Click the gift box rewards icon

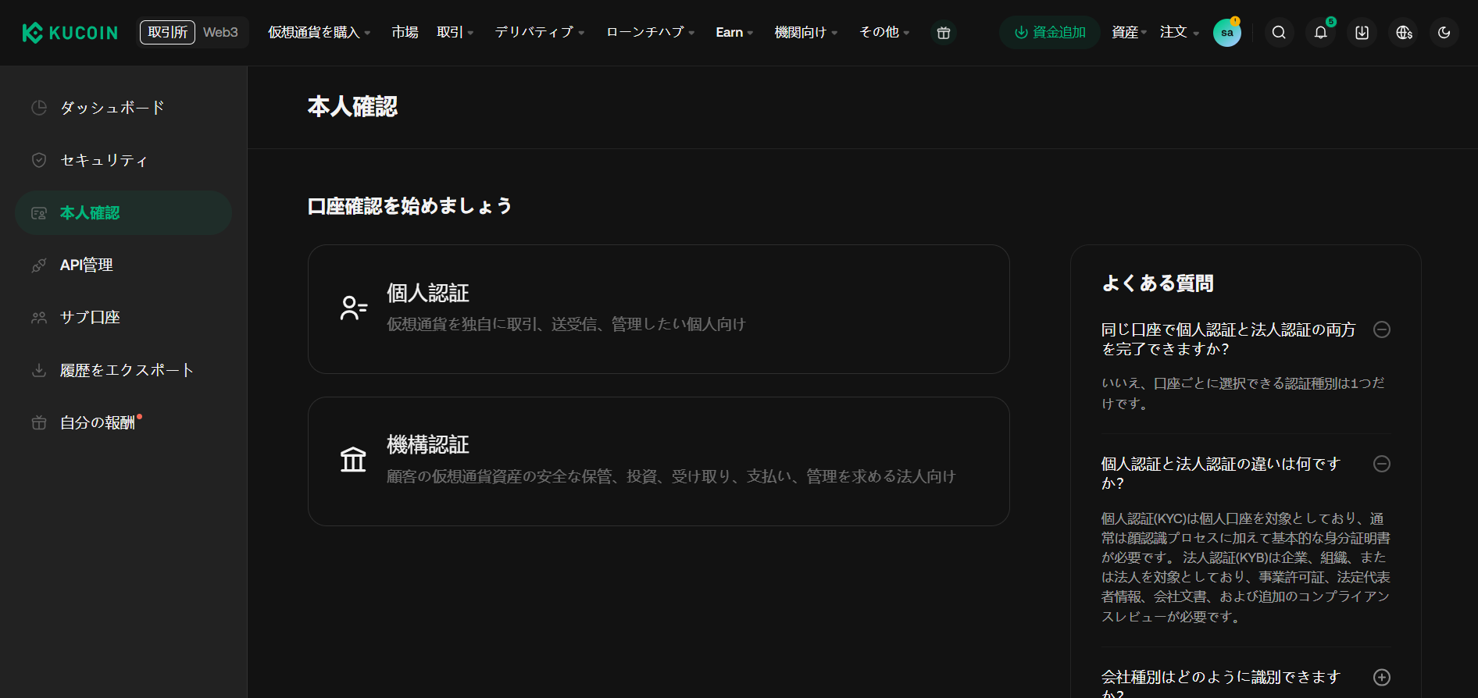944,33
